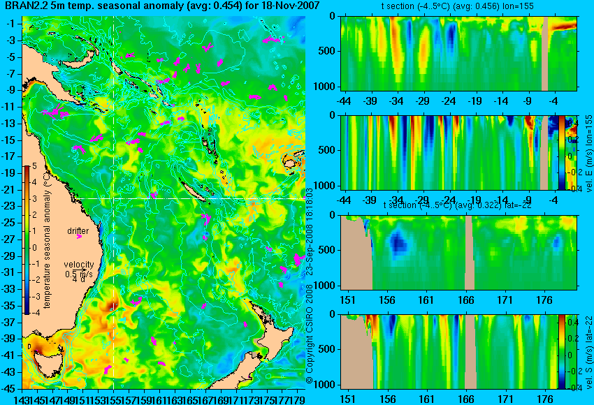Click longitude label "179" under the map
The width and height of the screenshot is (594, 405).
pyautogui.click(x=298, y=399)
